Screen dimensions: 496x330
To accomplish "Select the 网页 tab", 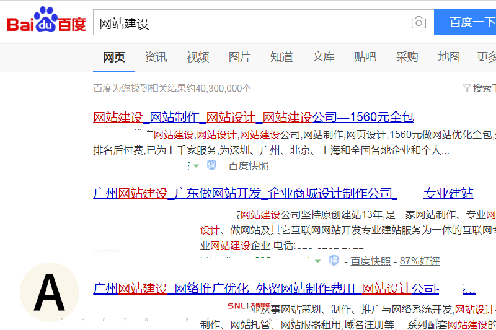I will pos(114,57).
